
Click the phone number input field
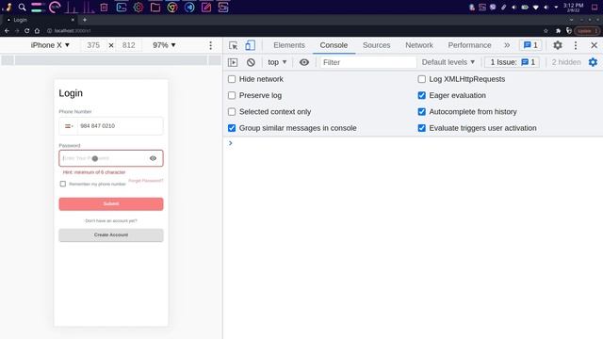coord(120,126)
